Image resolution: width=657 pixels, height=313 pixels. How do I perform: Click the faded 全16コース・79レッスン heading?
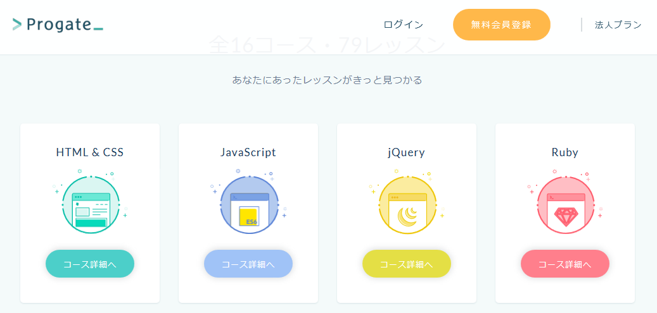click(x=327, y=45)
